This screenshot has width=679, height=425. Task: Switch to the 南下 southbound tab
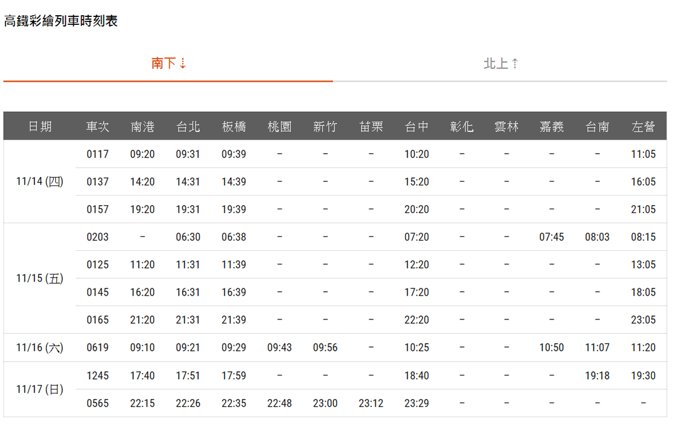coord(168,63)
